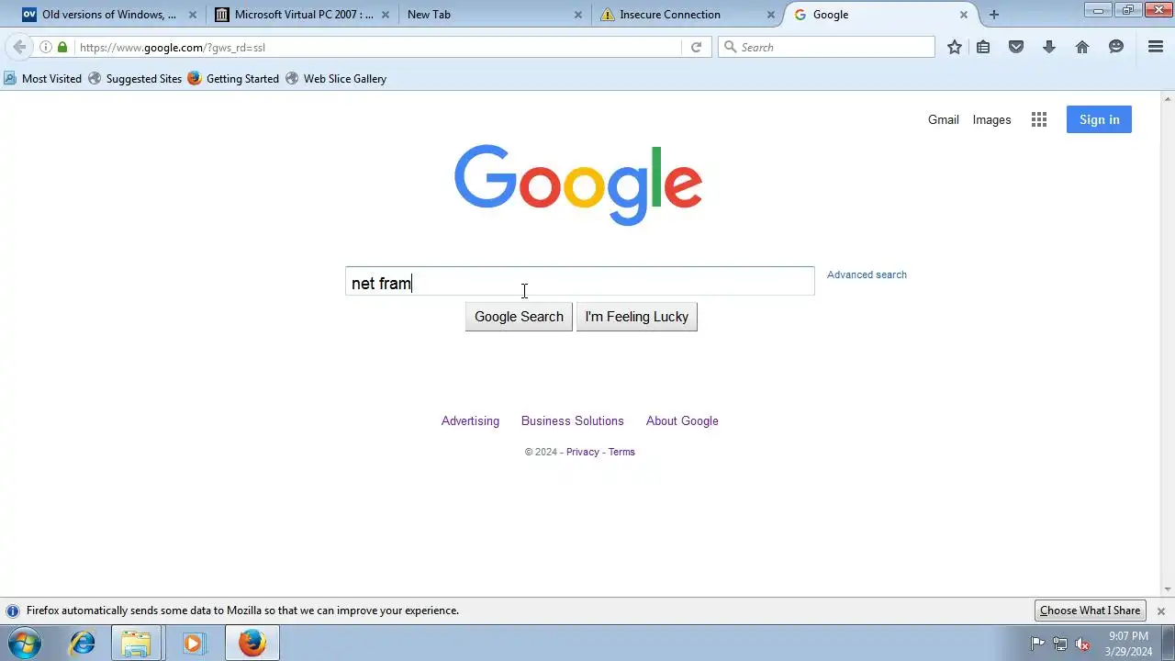Close the Insecure Connection tab
Viewport: 1175px width, 661px height.
point(771,15)
